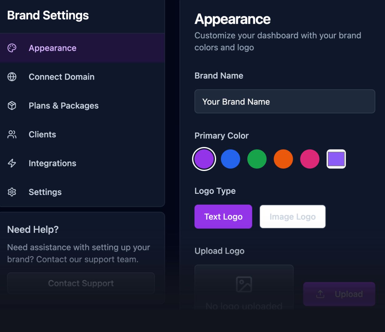Click the Brand Name input field
Screen dimensions: 385x332
coord(284,101)
